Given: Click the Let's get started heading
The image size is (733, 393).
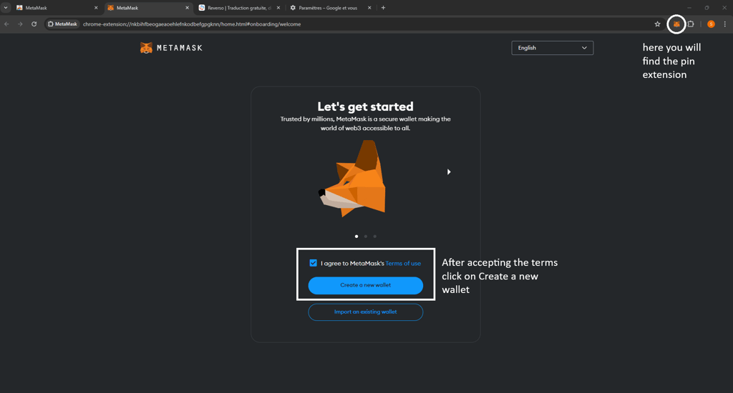Looking at the screenshot, I should 366,106.
